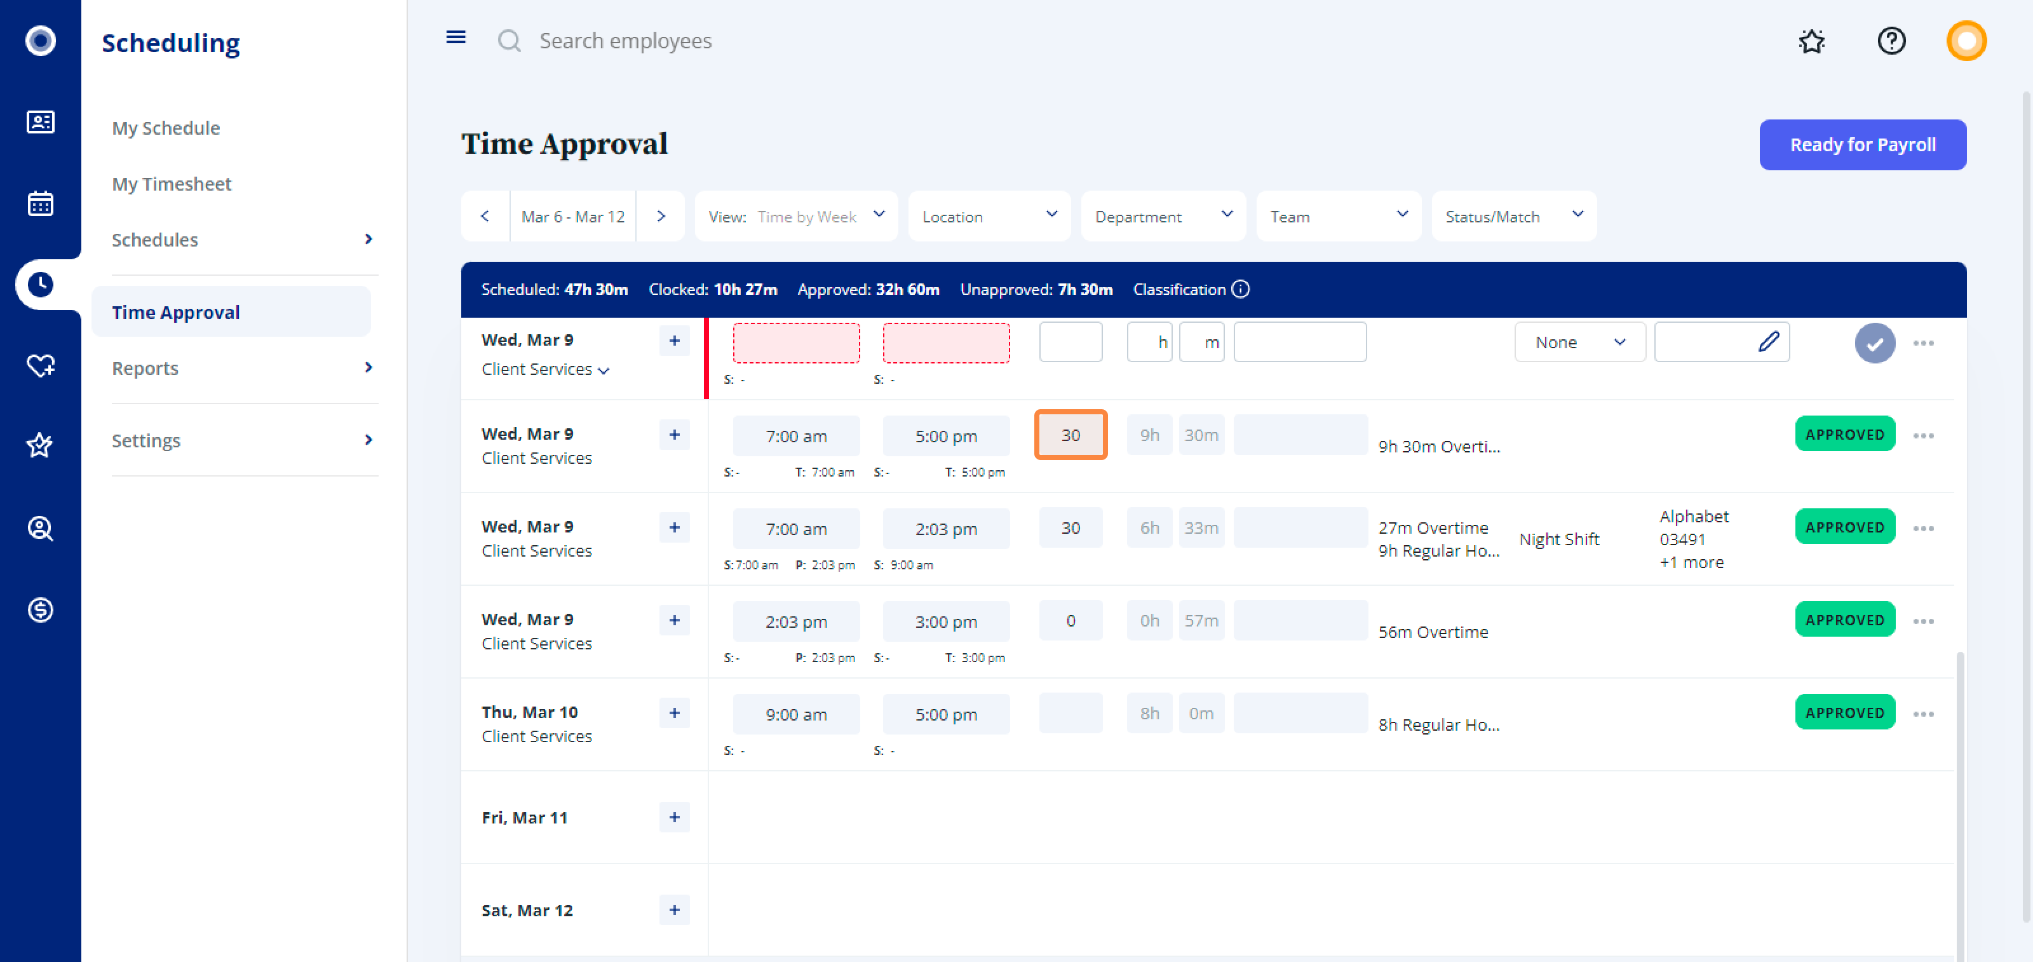Open the dollar payroll icon in sidebar
Viewport: 2033px width, 962px height.
pos(40,609)
